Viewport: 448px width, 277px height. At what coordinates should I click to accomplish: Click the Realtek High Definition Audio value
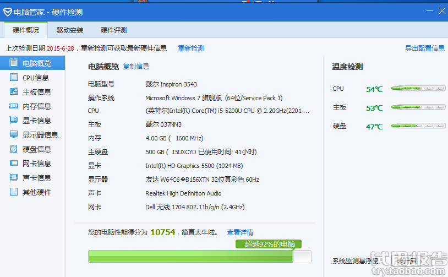[183, 193]
